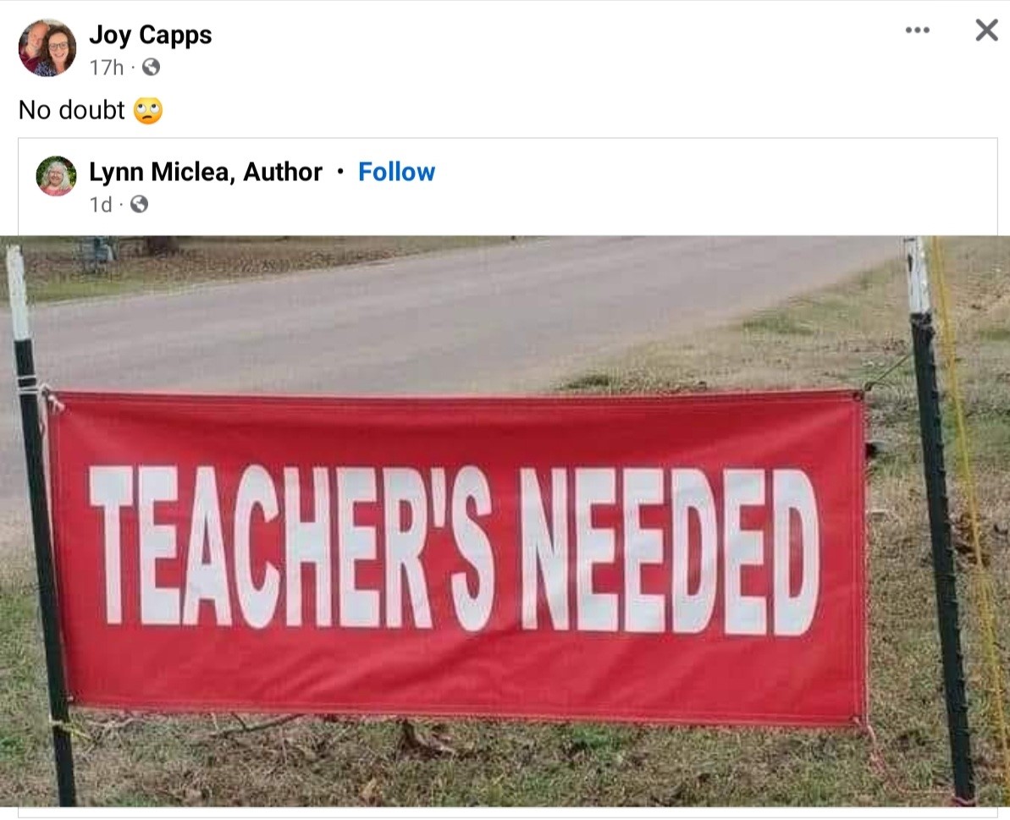Close the post with the X icon
The width and height of the screenshot is (1010, 820).
point(986,30)
